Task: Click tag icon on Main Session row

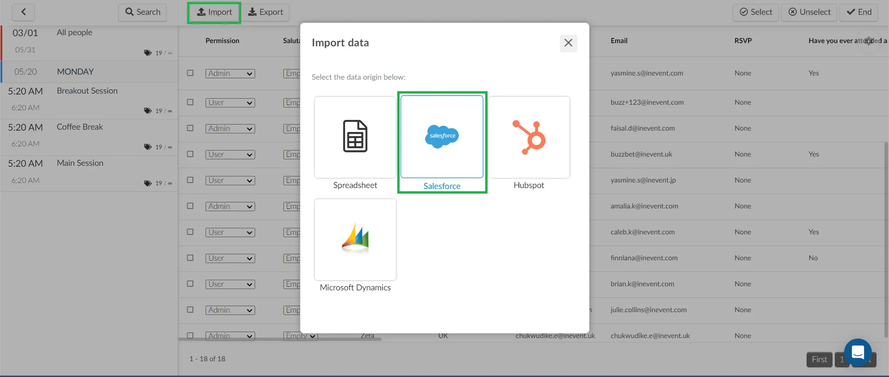Action: pyautogui.click(x=148, y=183)
